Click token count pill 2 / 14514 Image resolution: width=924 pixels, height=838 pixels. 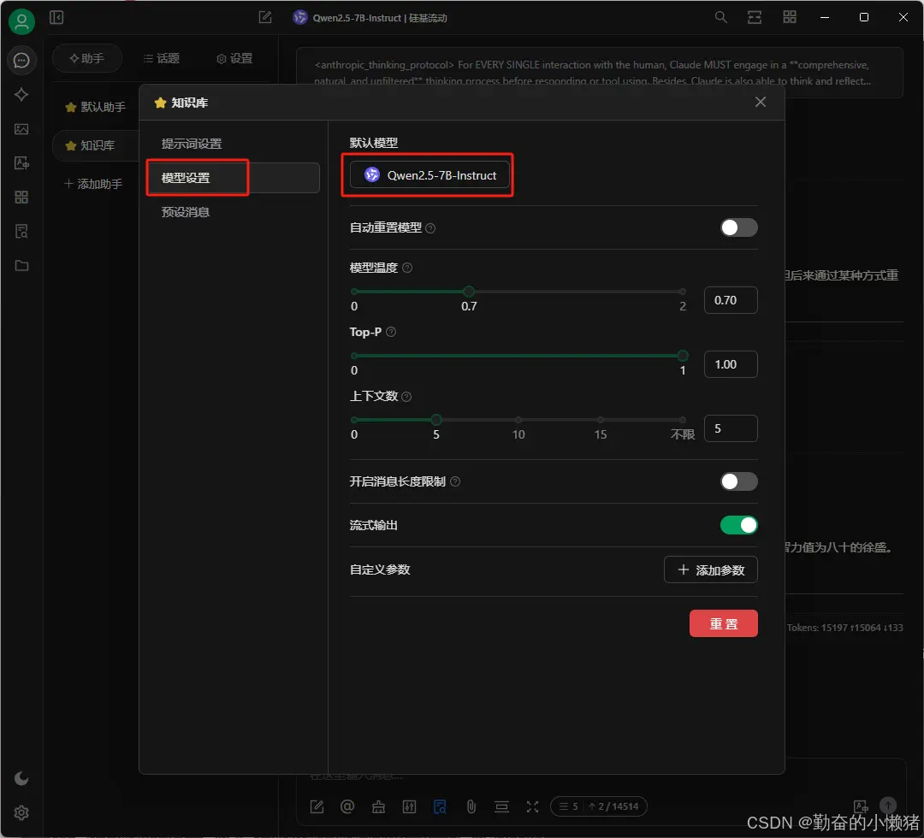click(599, 806)
